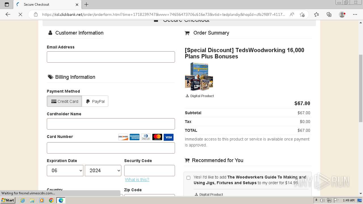This screenshot has height=204, width=363.
Task: Open tab actions menu icon
Action: pyautogui.click(x=7, y=5)
